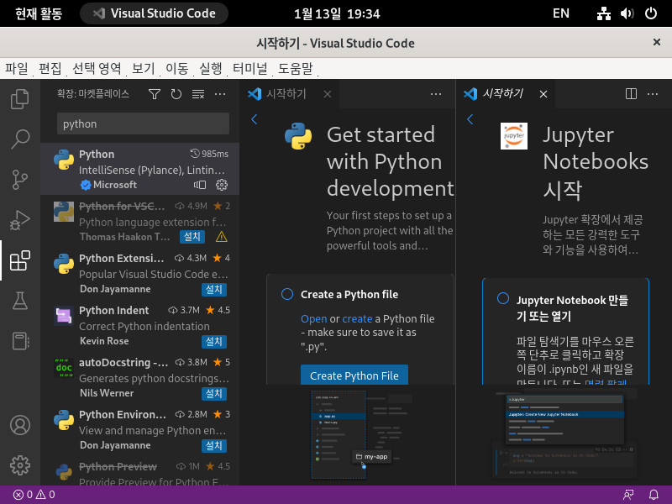The image size is (672, 504).
Task: Click Python extension remote sync icon
Action: click(200, 185)
